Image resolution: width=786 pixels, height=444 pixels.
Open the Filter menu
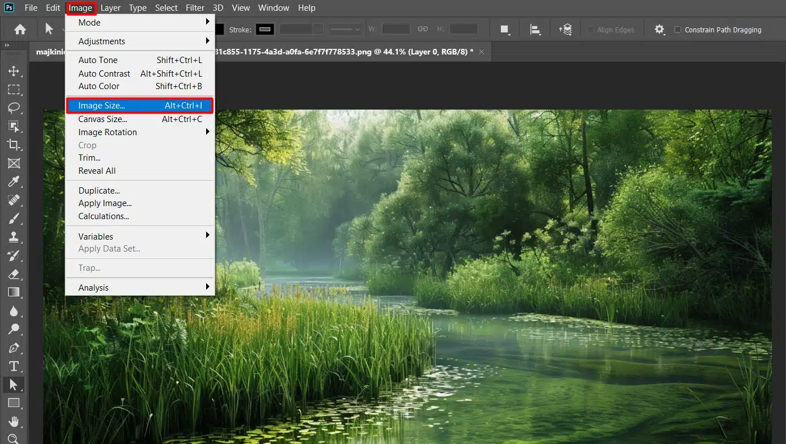pos(195,8)
